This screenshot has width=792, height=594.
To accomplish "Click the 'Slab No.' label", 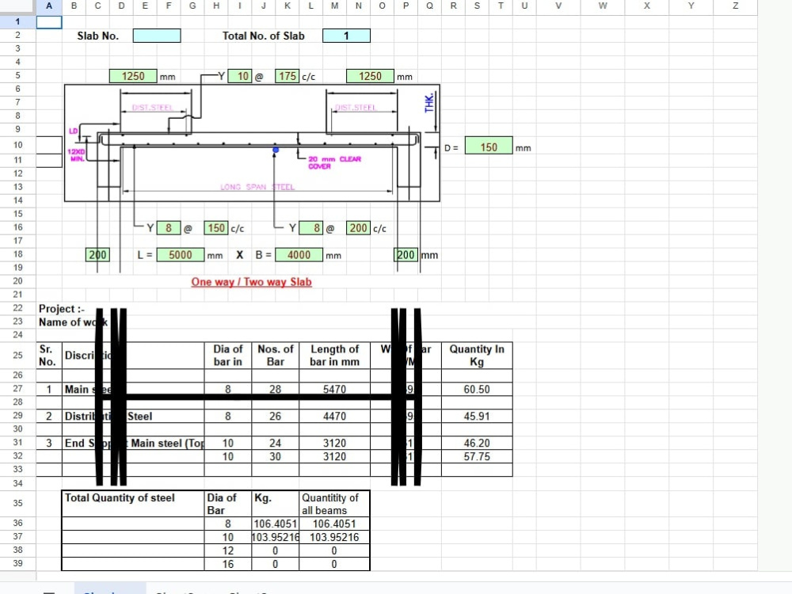I will coord(98,36).
